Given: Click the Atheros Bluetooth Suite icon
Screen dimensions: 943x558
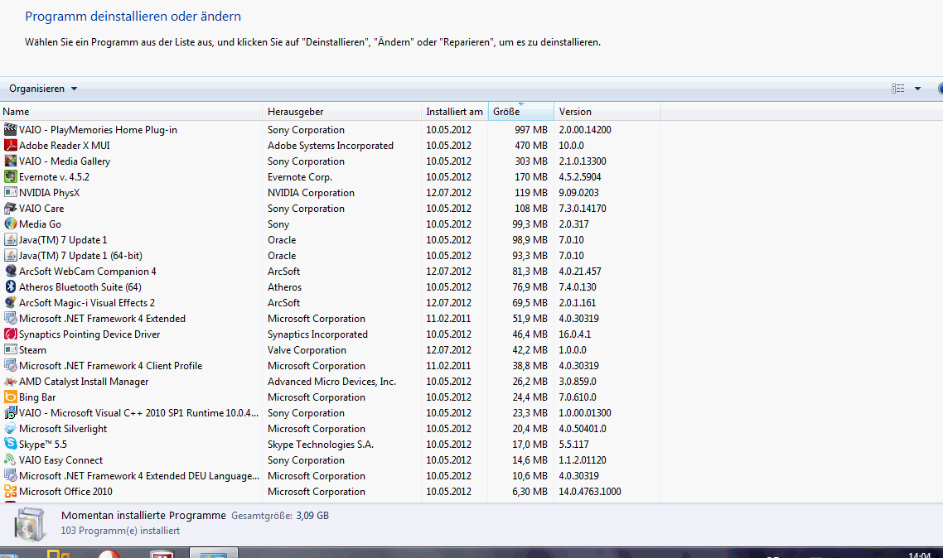Looking at the screenshot, I should point(10,287).
